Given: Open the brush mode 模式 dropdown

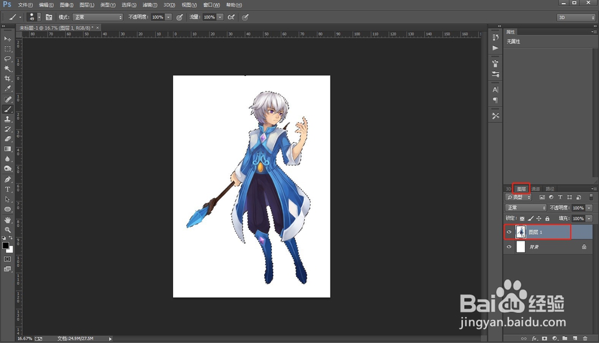Looking at the screenshot, I should click(x=98, y=17).
